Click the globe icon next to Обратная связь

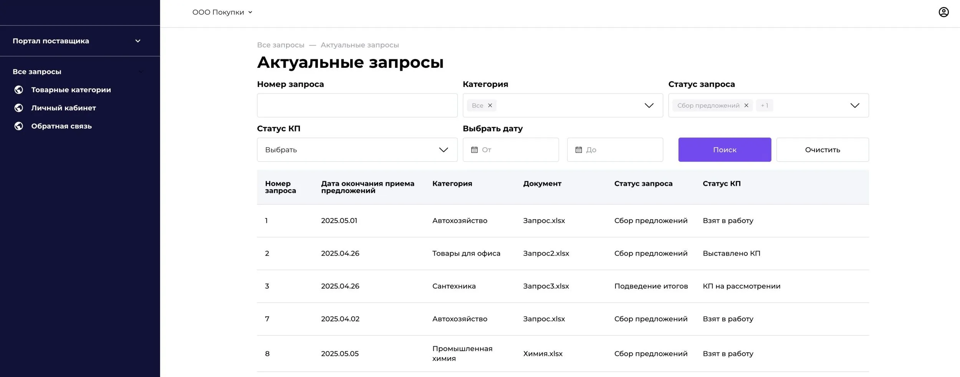(x=19, y=126)
